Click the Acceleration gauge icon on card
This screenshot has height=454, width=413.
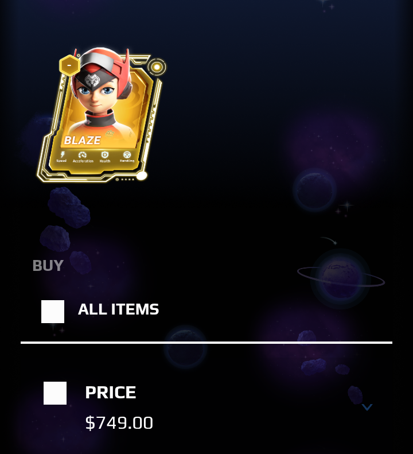pos(83,155)
